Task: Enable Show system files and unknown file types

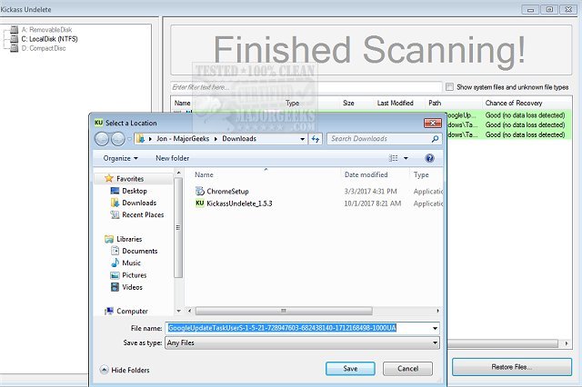Action: pyautogui.click(x=449, y=87)
